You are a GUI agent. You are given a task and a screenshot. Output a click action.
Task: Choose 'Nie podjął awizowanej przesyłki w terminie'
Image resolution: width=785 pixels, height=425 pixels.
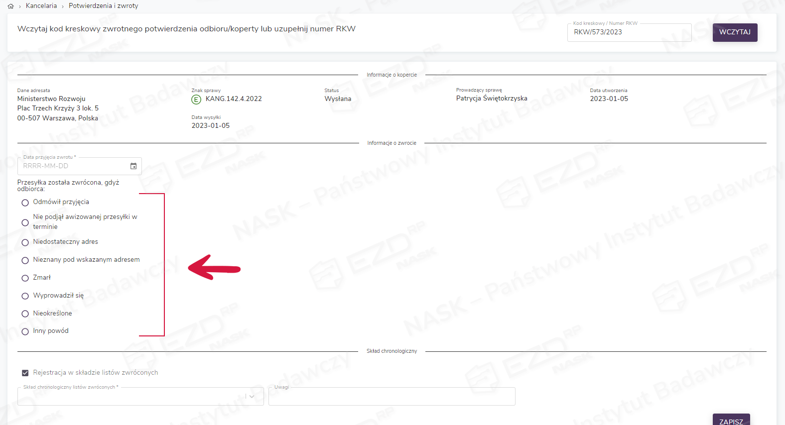[x=25, y=222]
